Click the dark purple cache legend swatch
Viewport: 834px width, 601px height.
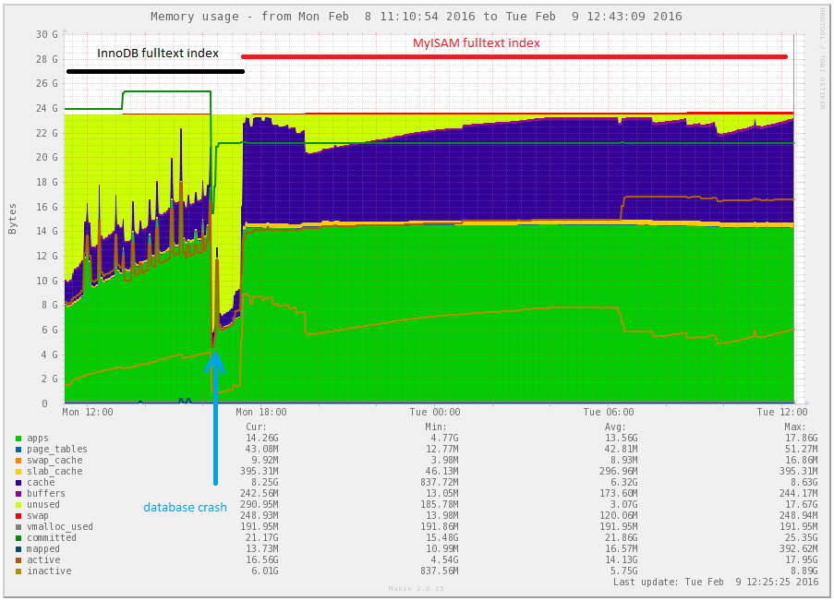[18, 483]
